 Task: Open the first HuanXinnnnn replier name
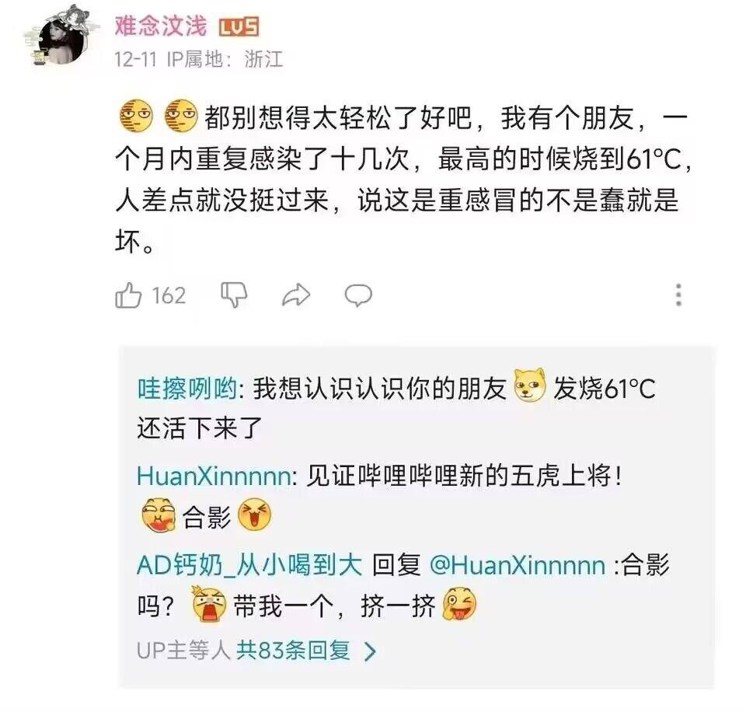pyautogui.click(x=214, y=476)
